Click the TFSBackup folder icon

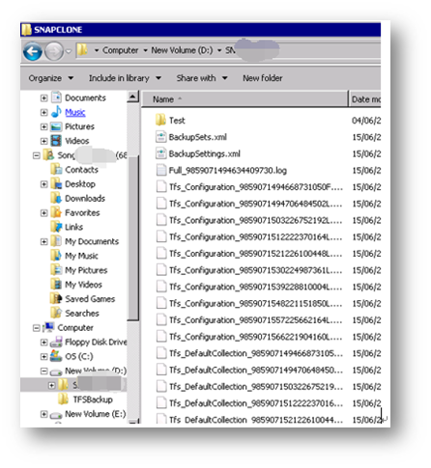tap(64, 399)
